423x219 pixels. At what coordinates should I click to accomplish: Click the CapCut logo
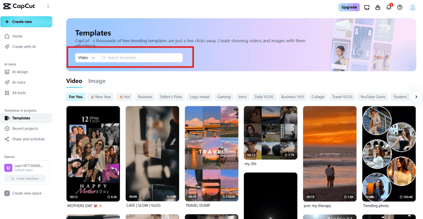(19, 6)
